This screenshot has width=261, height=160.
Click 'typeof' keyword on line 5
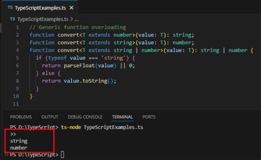[x=57, y=58]
